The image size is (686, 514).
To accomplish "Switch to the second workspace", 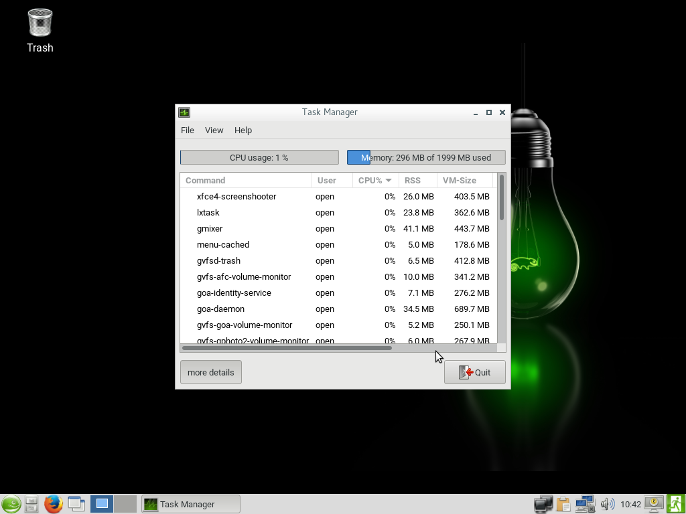I will (125, 504).
